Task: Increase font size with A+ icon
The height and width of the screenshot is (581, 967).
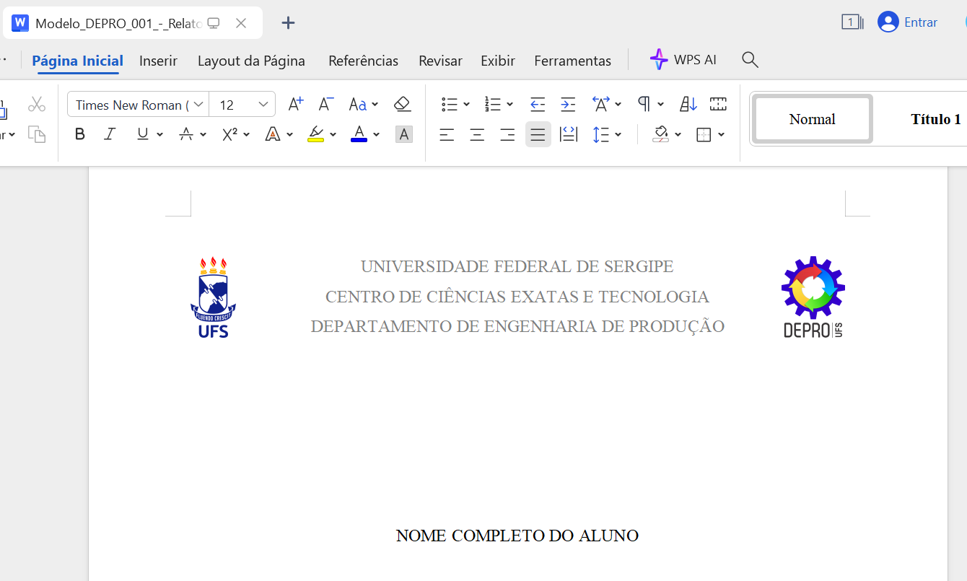Action: click(296, 105)
